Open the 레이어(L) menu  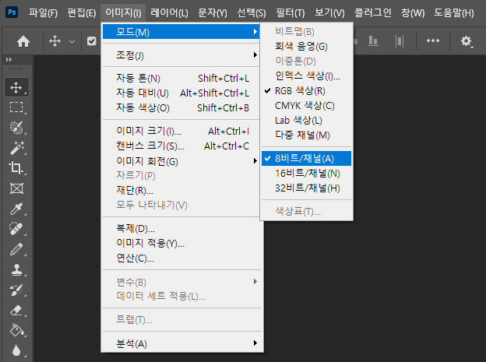(x=169, y=12)
